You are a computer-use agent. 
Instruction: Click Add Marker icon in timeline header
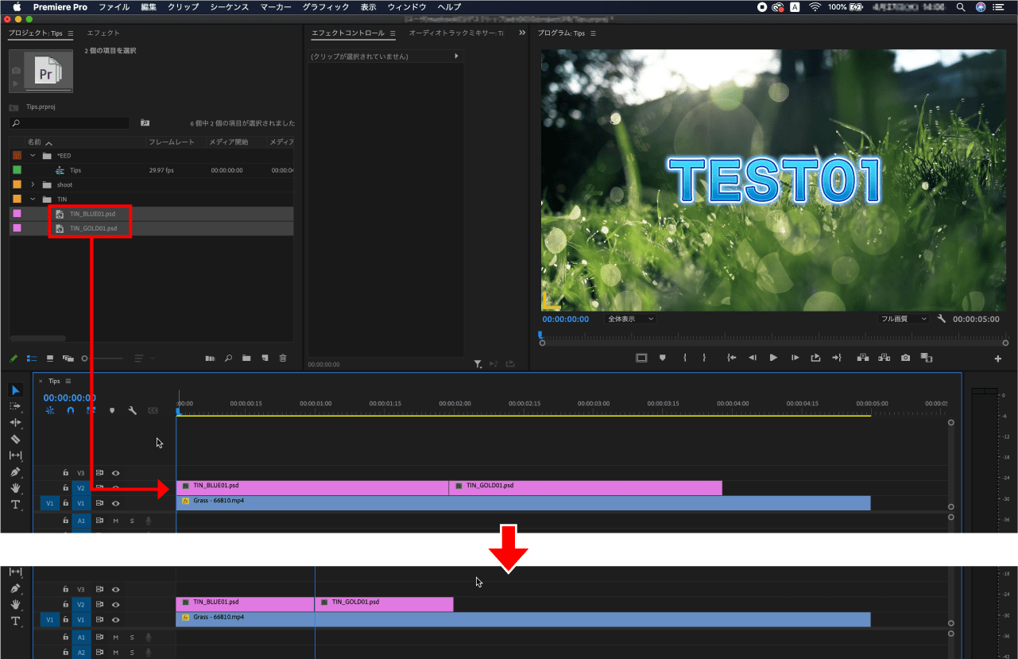(112, 411)
